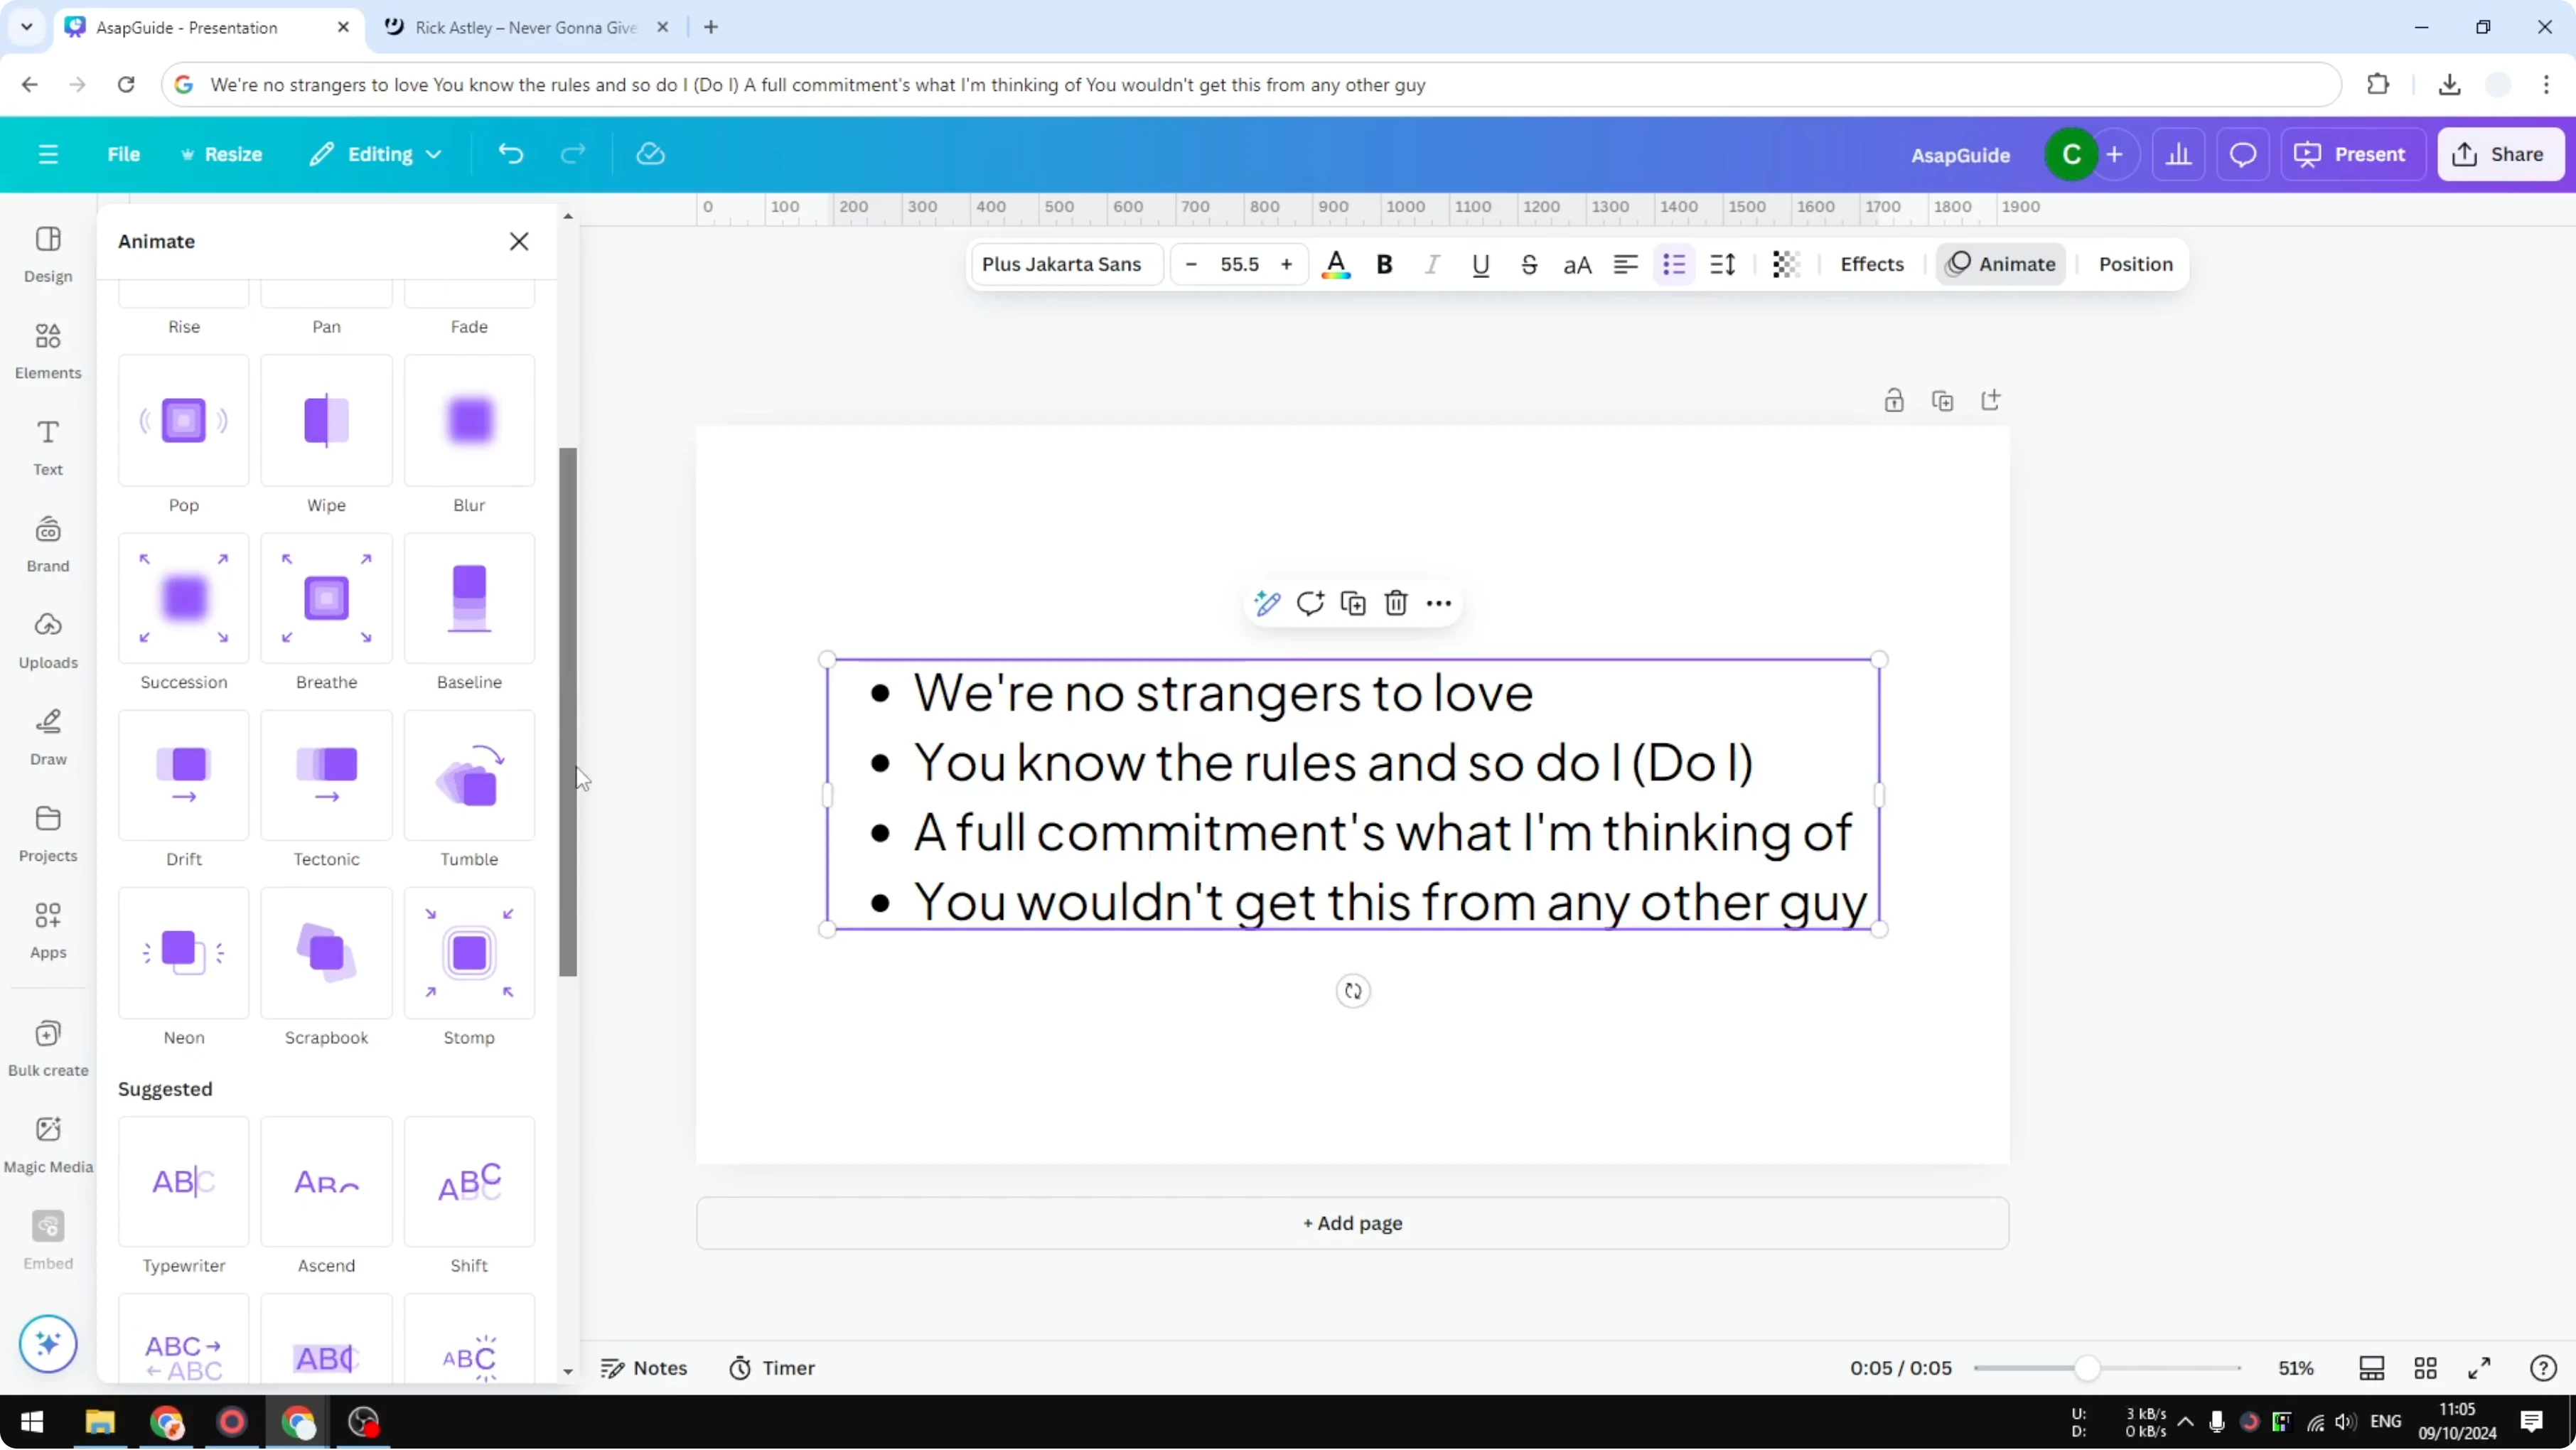Toggle underline formatting
Image resolution: width=2576 pixels, height=1450 pixels.
(1481, 265)
